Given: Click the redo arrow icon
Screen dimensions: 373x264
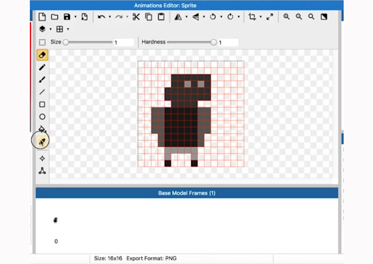Looking at the screenshot, I should click(x=119, y=17).
